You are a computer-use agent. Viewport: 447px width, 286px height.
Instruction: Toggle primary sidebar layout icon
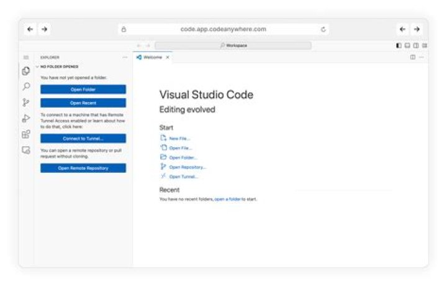pos(399,45)
